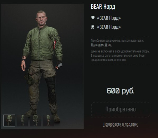Select the «BEAR Норд» pants clothing label
The image size is (158, 138).
pyautogui.click(x=109, y=27)
